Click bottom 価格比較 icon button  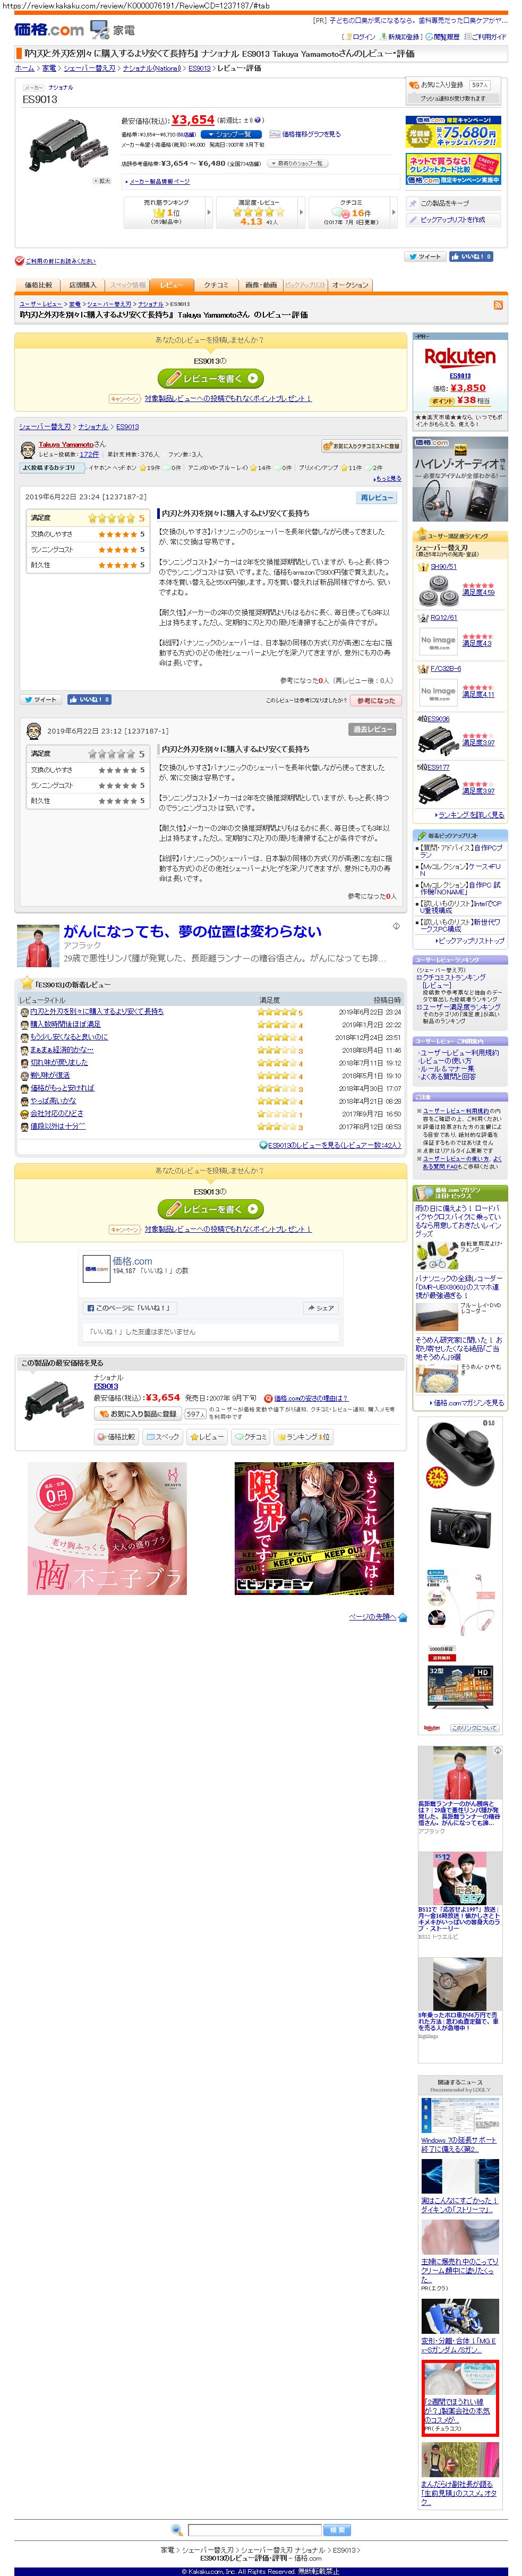click(117, 1437)
